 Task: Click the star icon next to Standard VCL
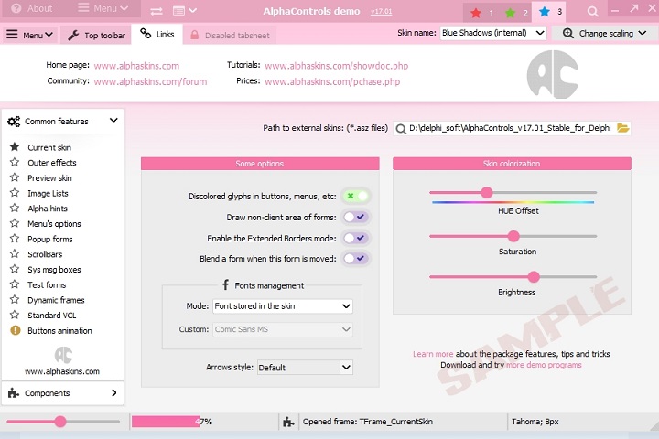pos(15,315)
